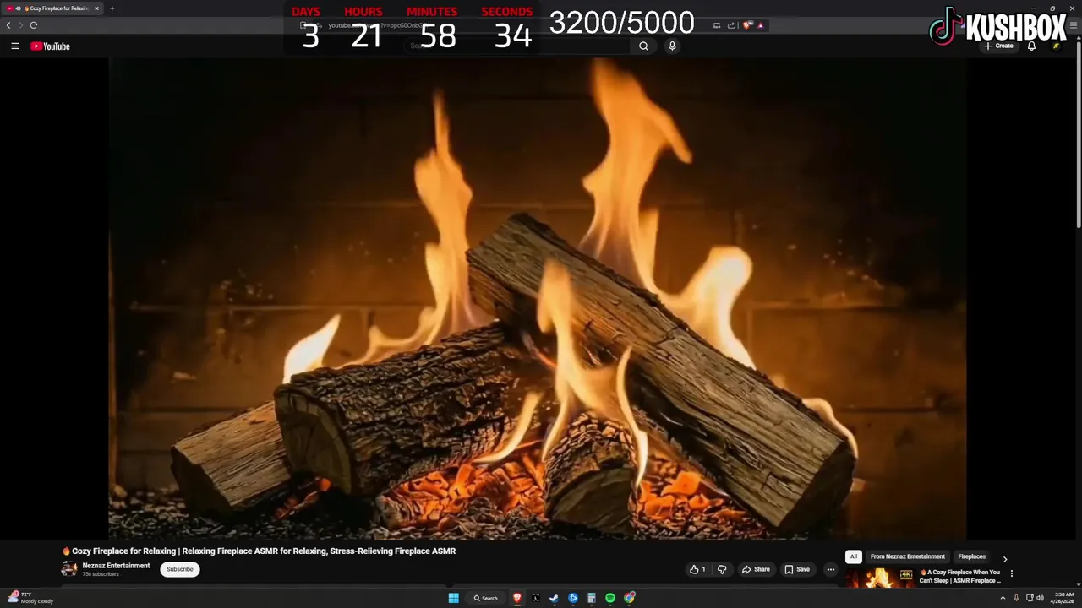Open more actions three-dot menu under video
Image resolution: width=1082 pixels, height=608 pixels.
coord(831,569)
